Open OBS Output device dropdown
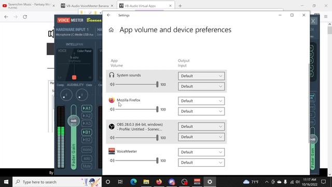 click(x=201, y=127)
